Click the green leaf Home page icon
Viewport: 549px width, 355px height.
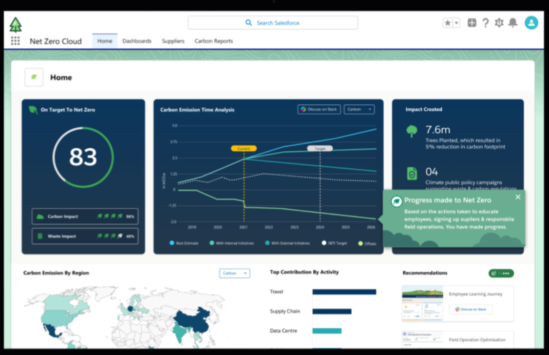[33, 77]
